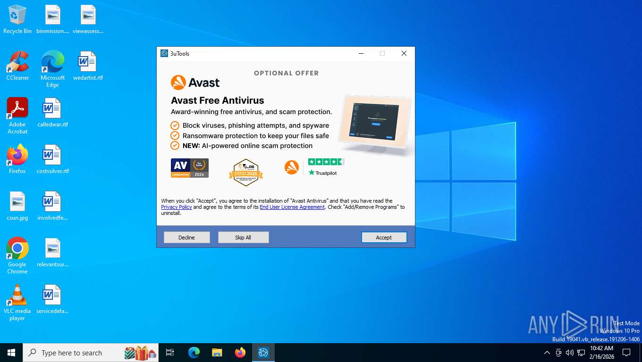Screen dimensions: 642x362
Task: Open the Recycle Bin desktop icon
Action: (x=17, y=19)
